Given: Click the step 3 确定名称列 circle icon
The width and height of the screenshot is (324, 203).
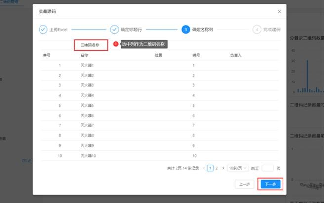Looking at the screenshot, I should pyautogui.click(x=185, y=29).
